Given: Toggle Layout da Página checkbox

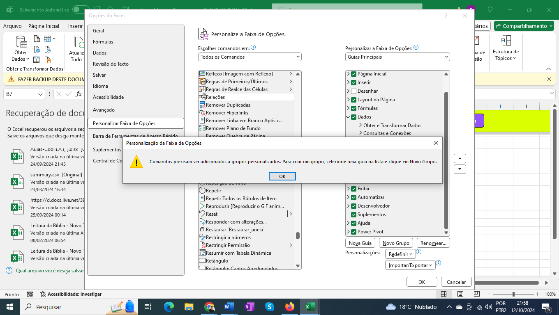Looking at the screenshot, I should (353, 100).
